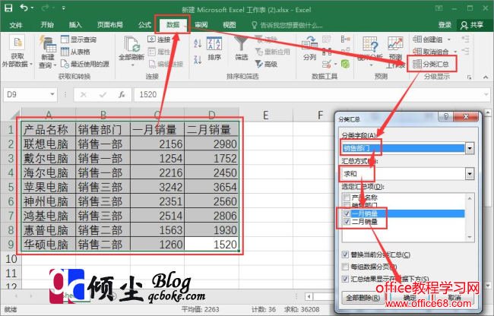Image resolution: width=494 pixels, height=316 pixels.
Task: Close the Subtotal dialog
Action: tap(466, 117)
